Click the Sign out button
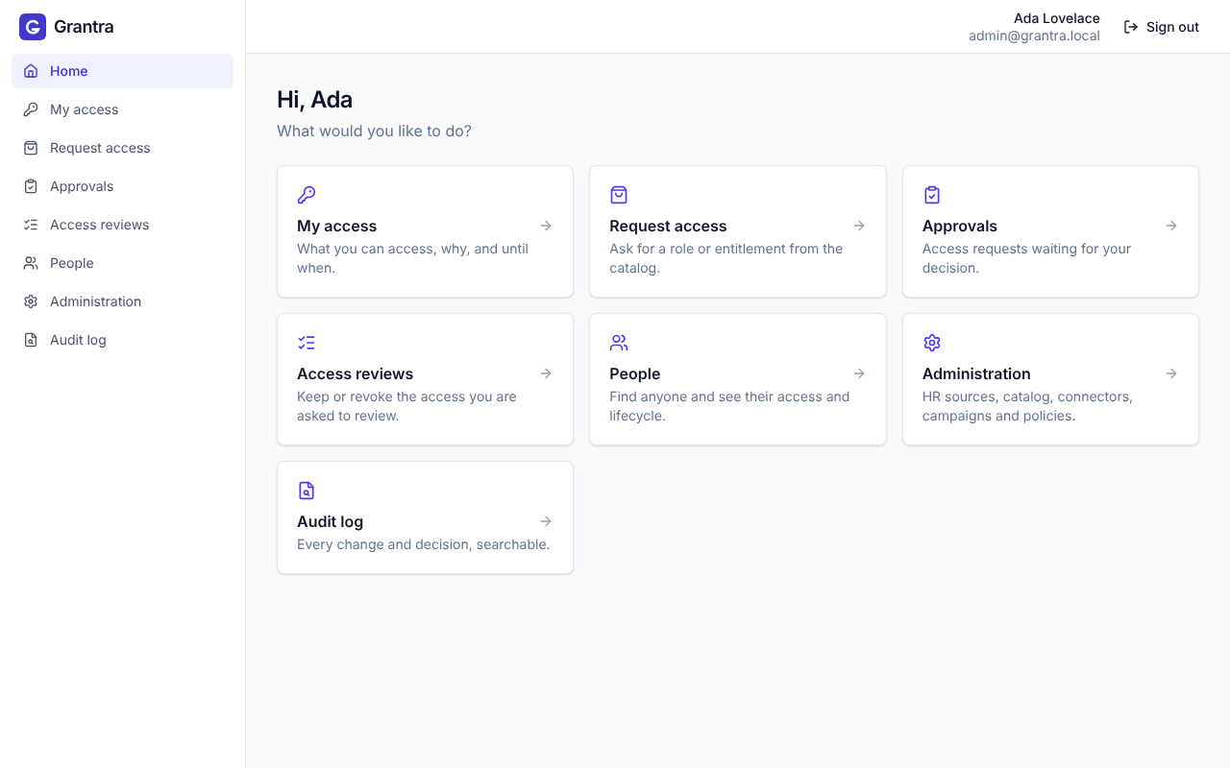 [1161, 27]
